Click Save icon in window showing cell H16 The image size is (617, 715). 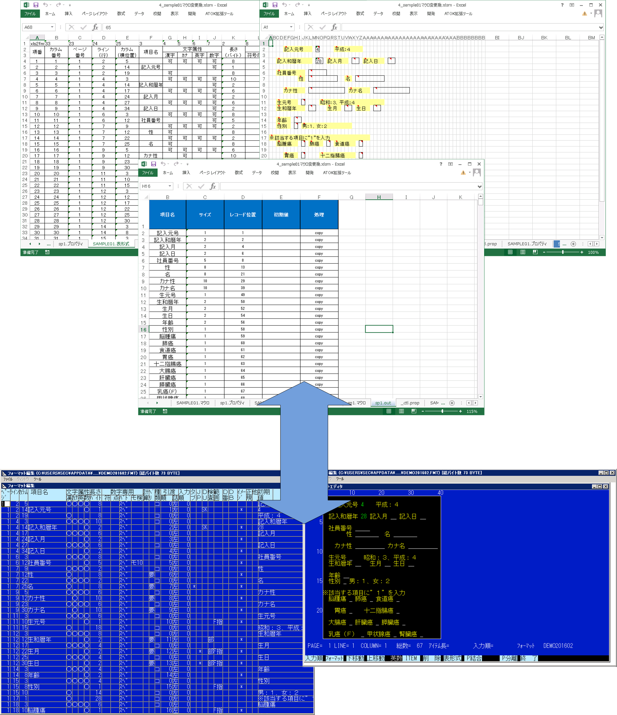coord(153,164)
